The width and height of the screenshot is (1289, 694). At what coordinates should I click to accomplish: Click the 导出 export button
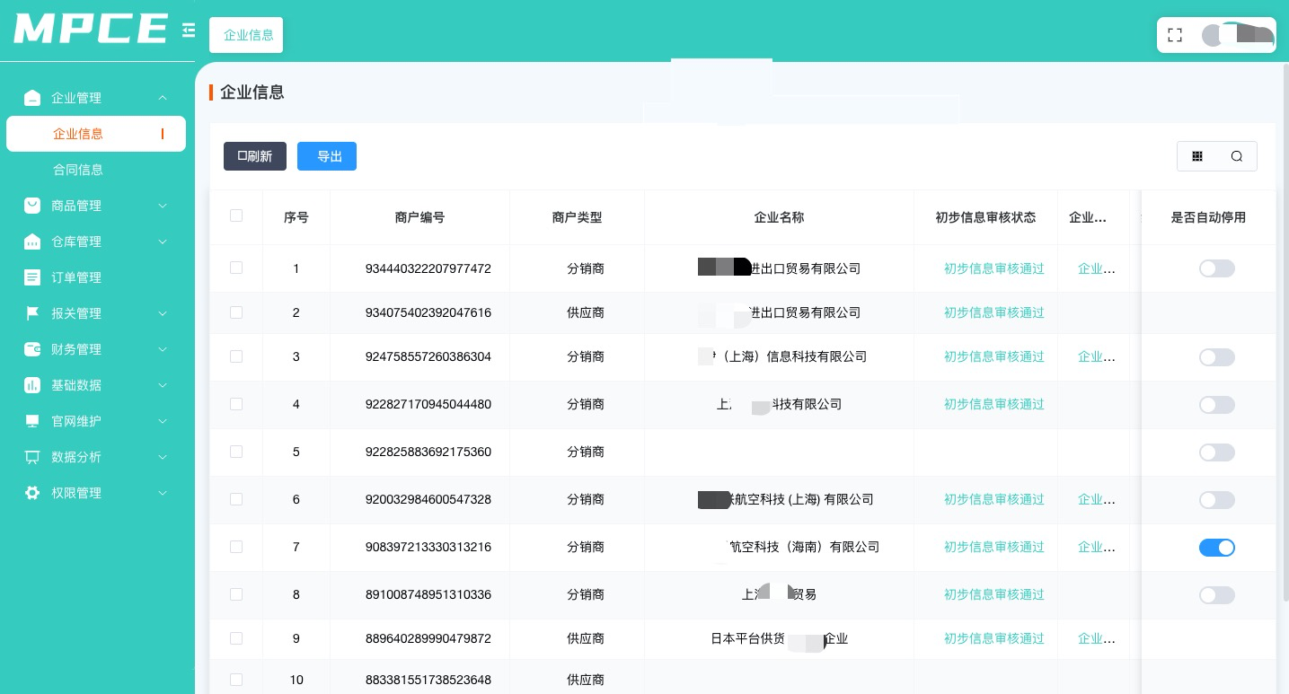coord(327,156)
